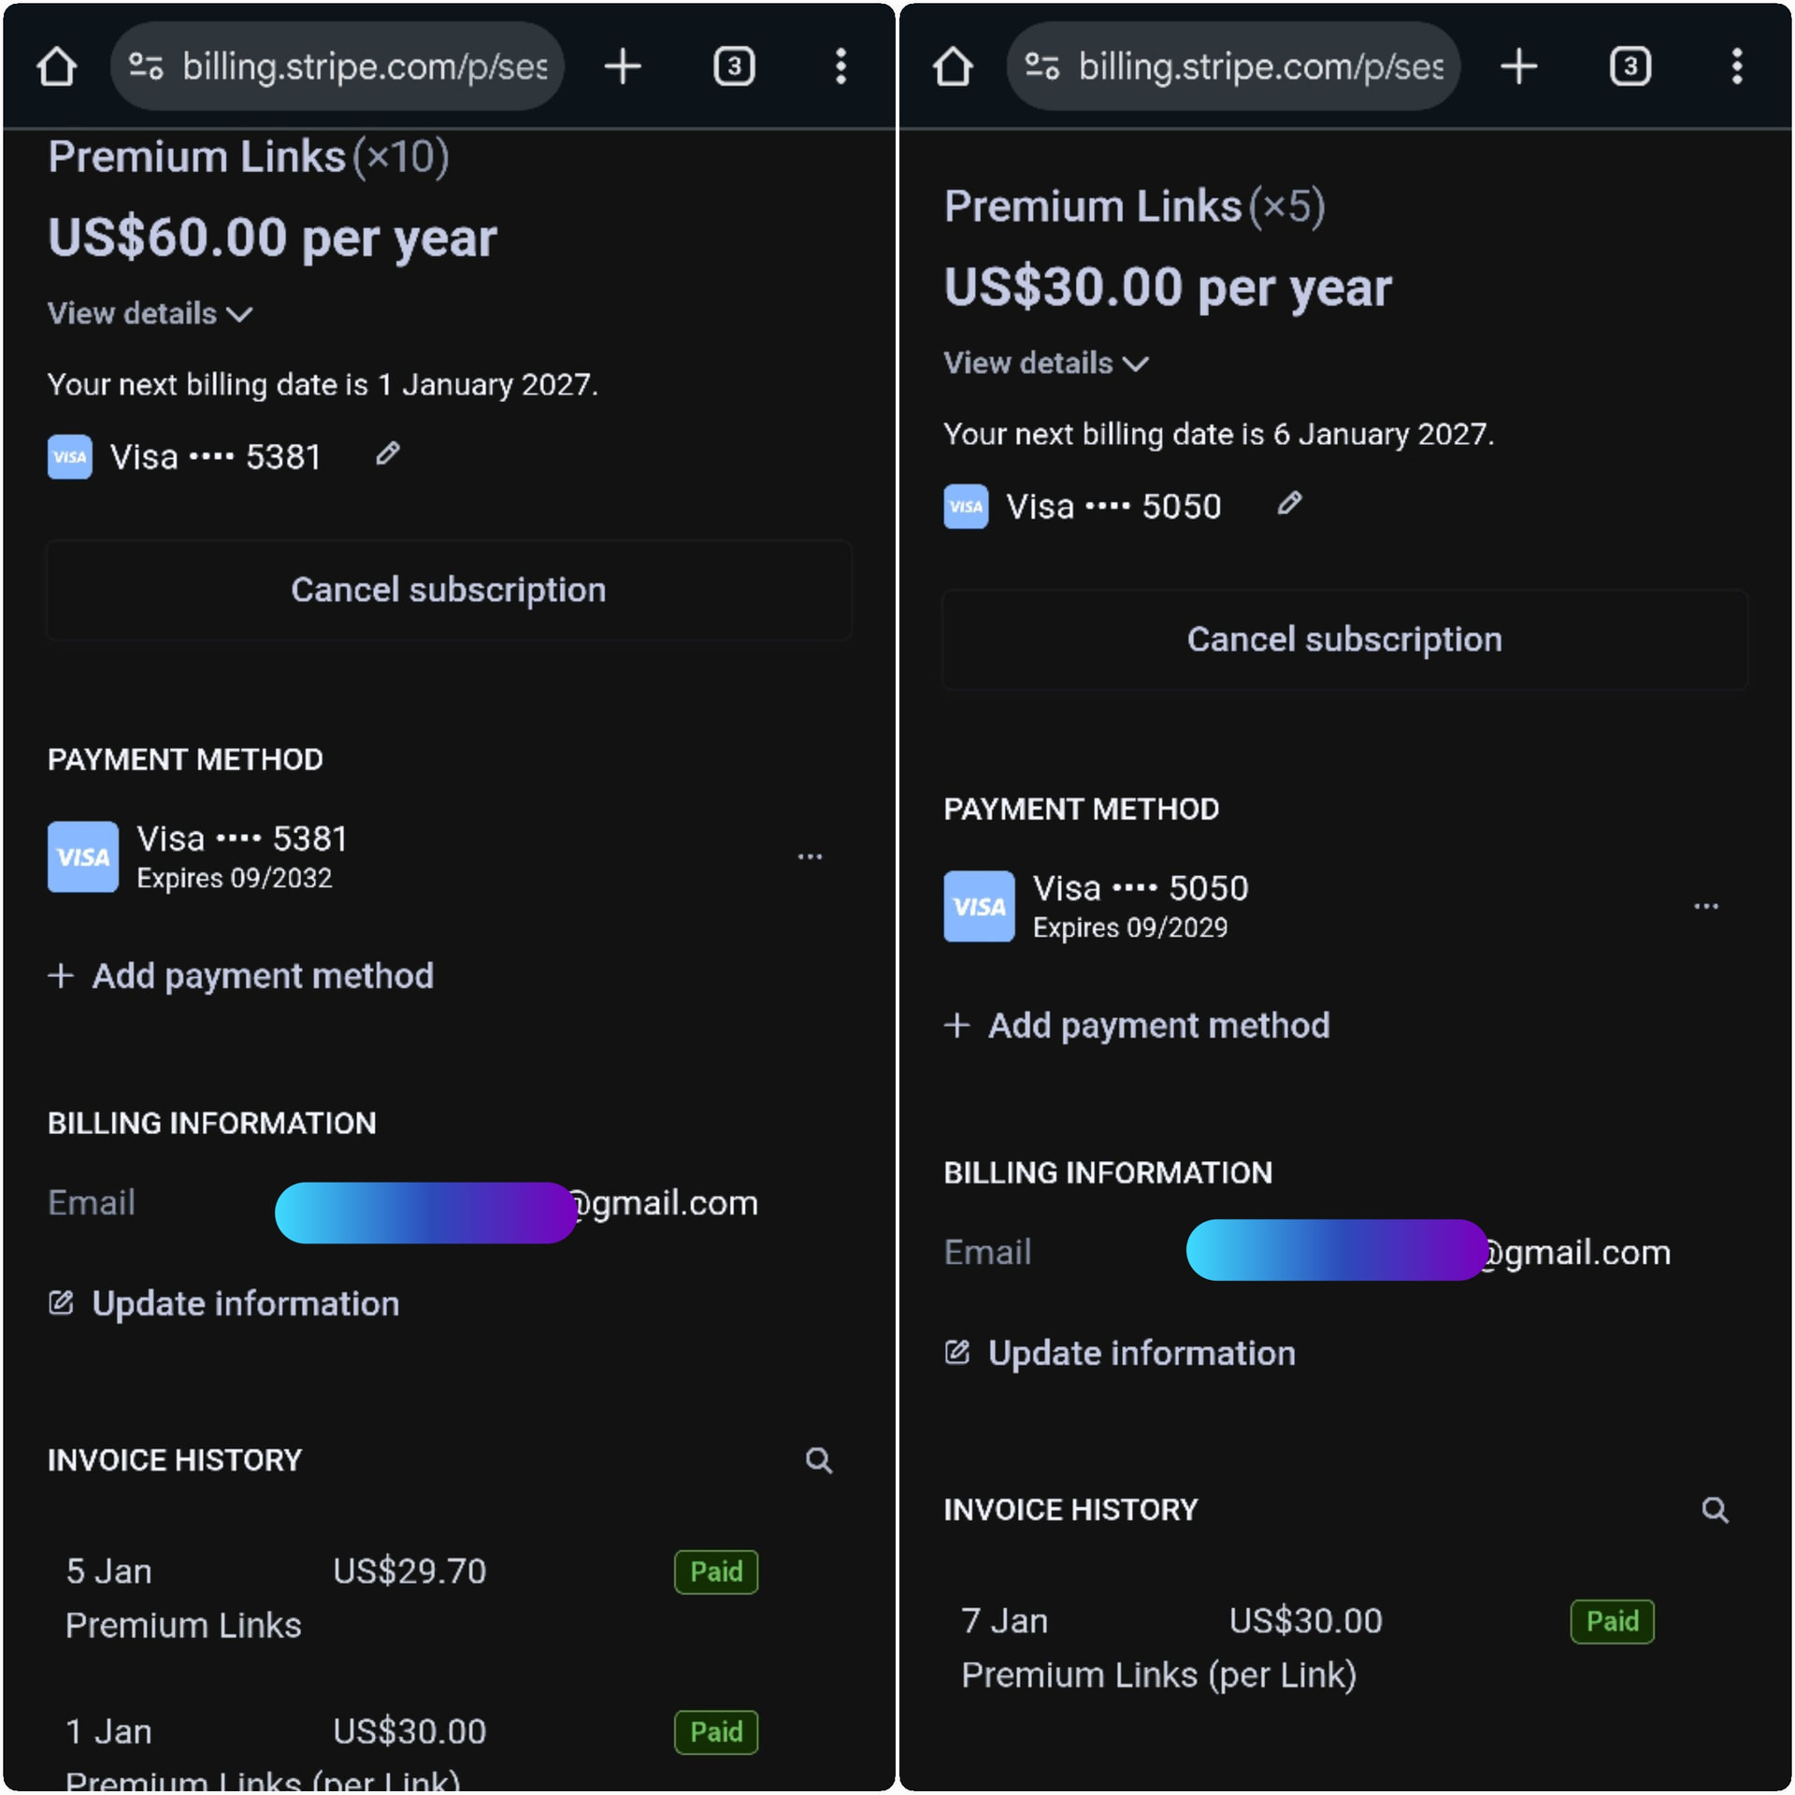
Task: Expand View details for US$60.00 plan
Action: point(150,314)
